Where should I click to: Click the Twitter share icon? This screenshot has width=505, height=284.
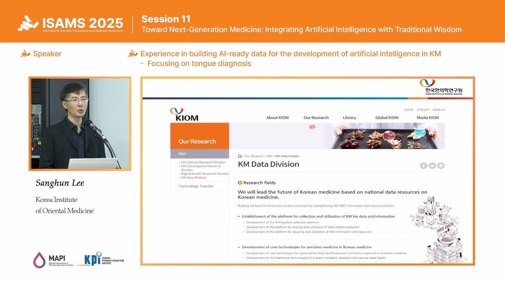[x=432, y=166]
